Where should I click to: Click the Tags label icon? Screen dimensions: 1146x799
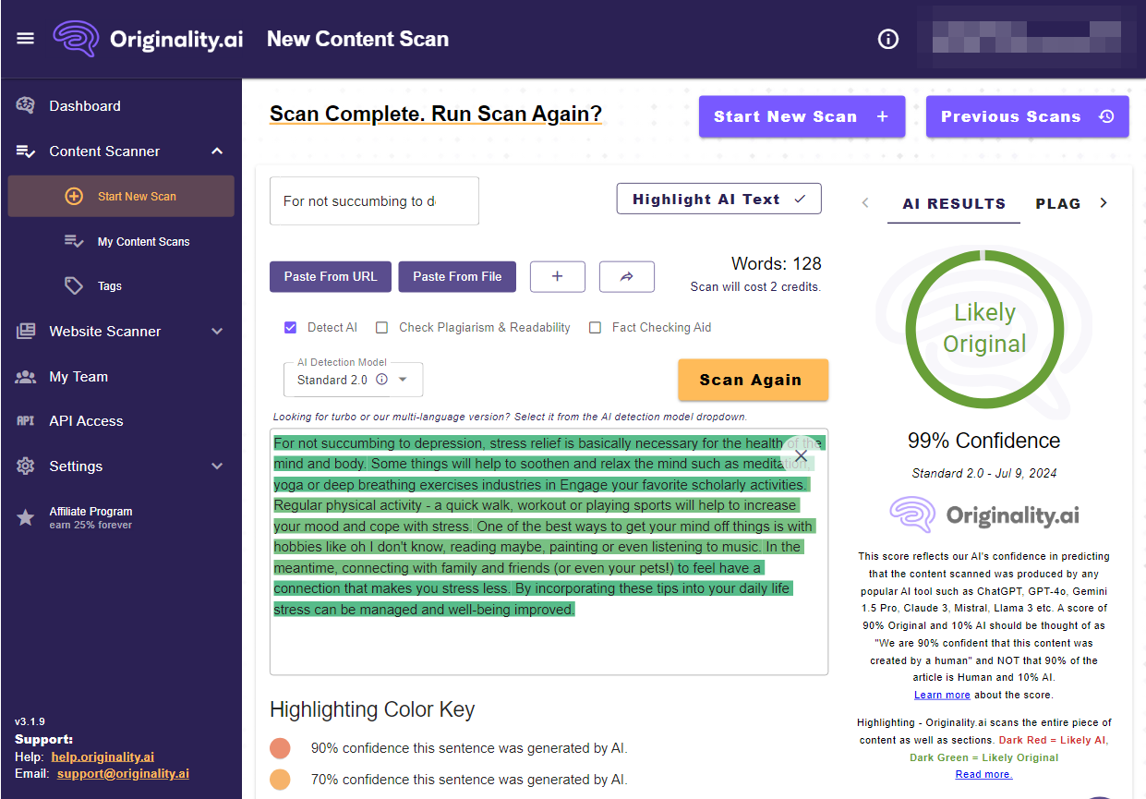(74, 286)
